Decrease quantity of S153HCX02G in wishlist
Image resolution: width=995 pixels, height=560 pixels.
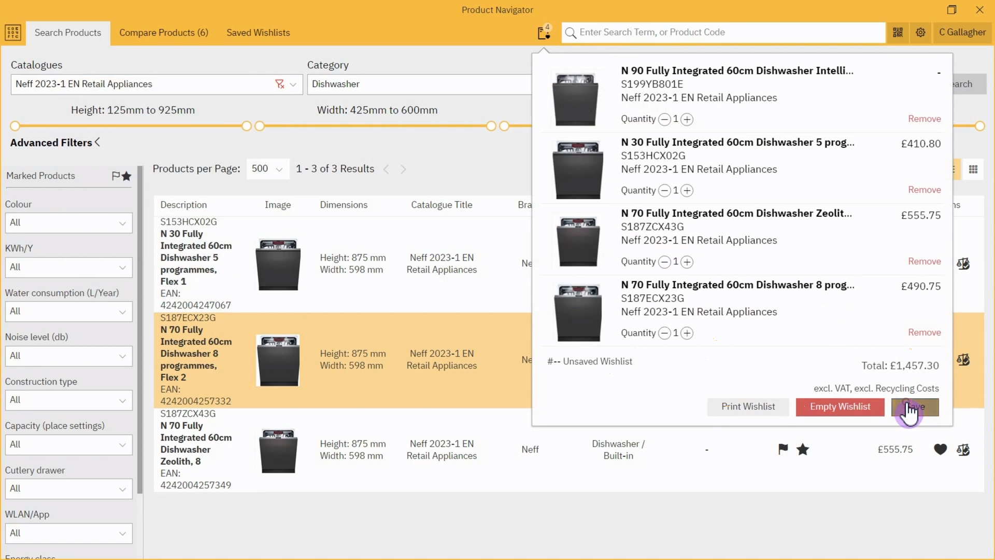point(664,190)
